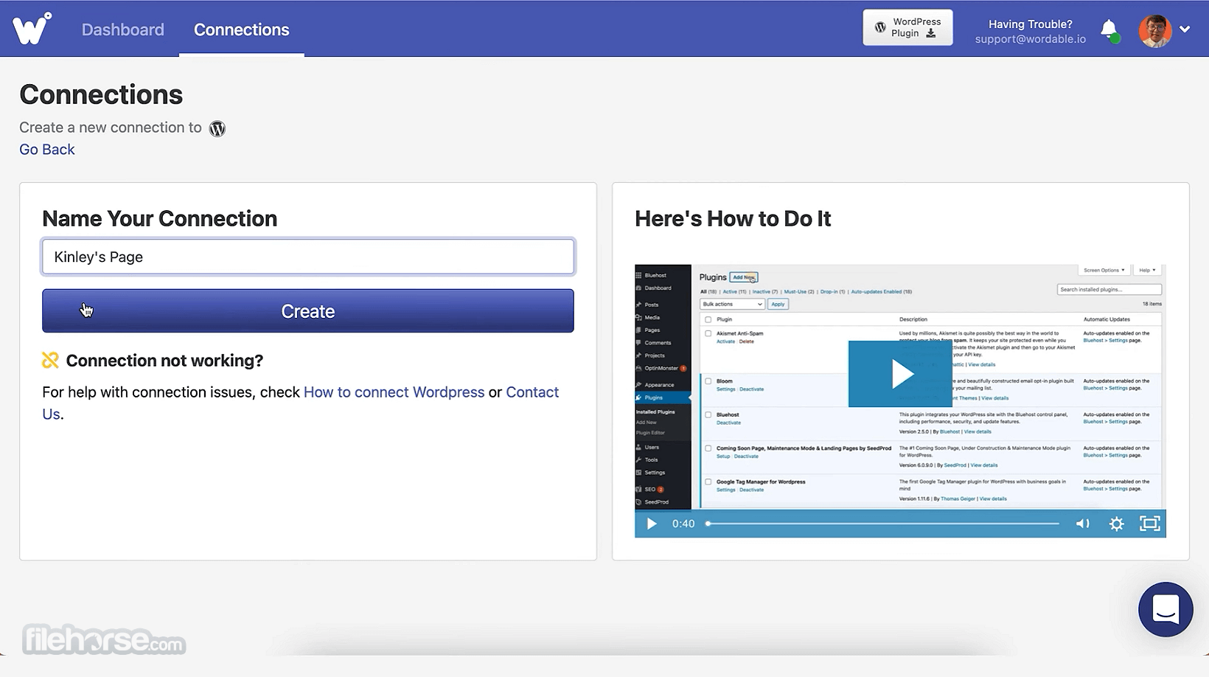This screenshot has width=1209, height=677.
Task: Expand the account dropdown chevron
Action: [x=1185, y=29]
